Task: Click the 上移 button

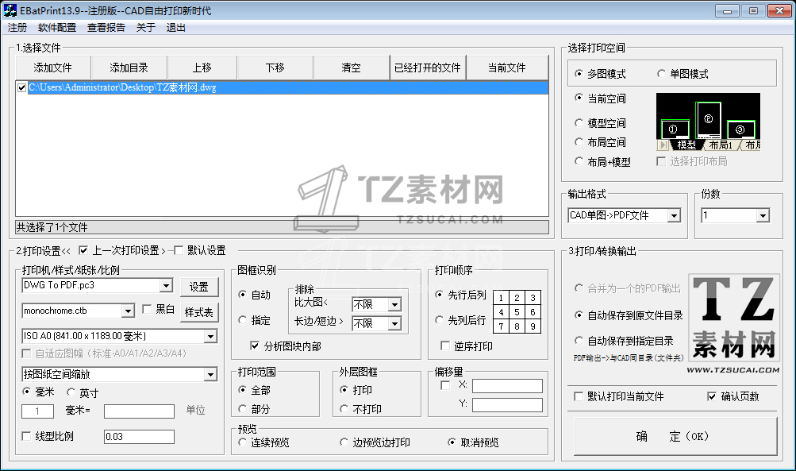Action: tap(202, 68)
